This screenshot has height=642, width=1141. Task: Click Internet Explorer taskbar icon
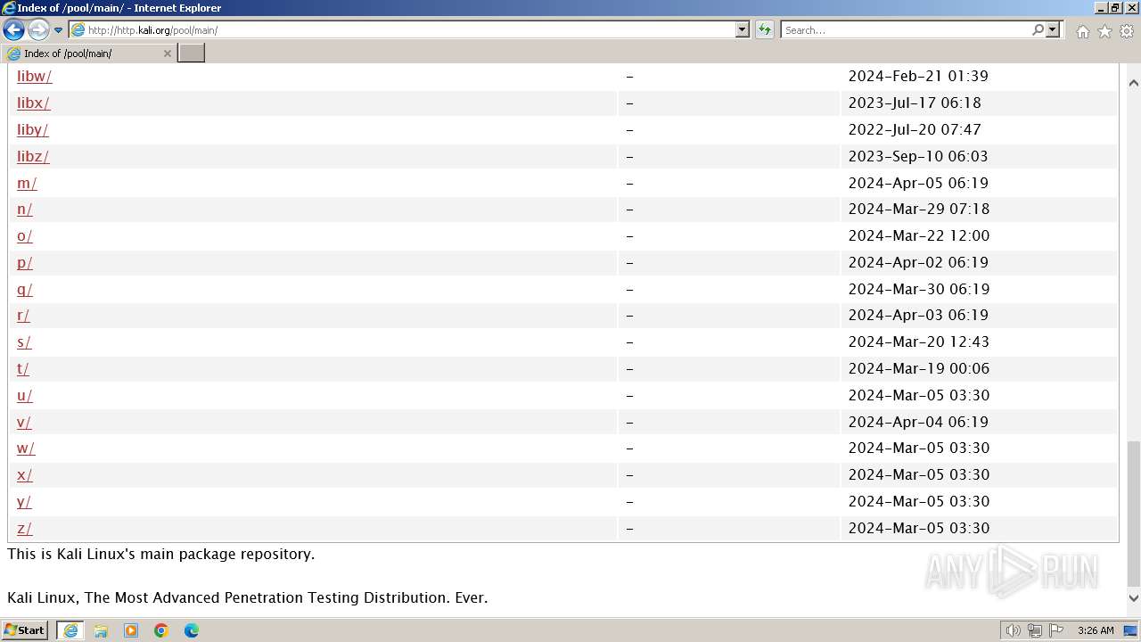[70, 630]
